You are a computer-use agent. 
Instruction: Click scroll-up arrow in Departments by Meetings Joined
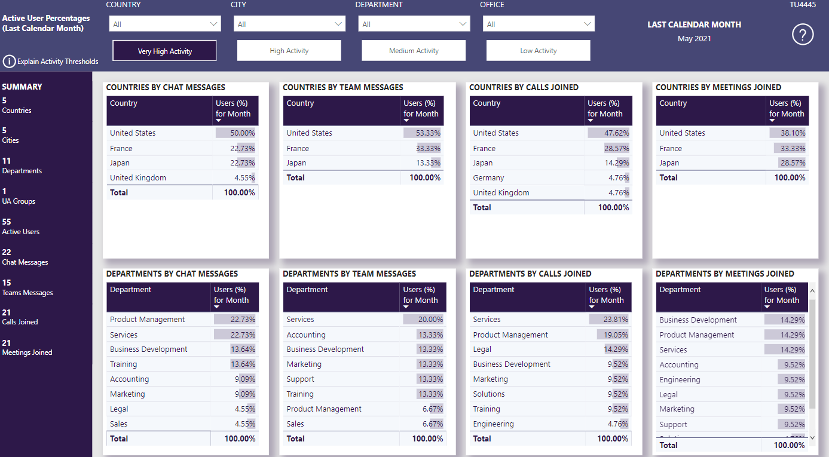click(x=812, y=291)
